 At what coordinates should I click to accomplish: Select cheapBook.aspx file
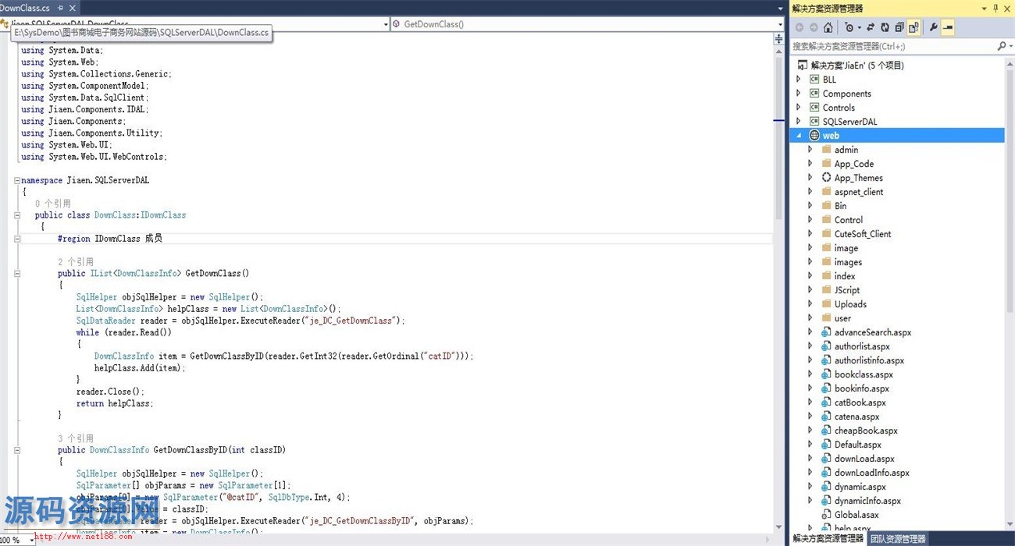click(x=866, y=431)
